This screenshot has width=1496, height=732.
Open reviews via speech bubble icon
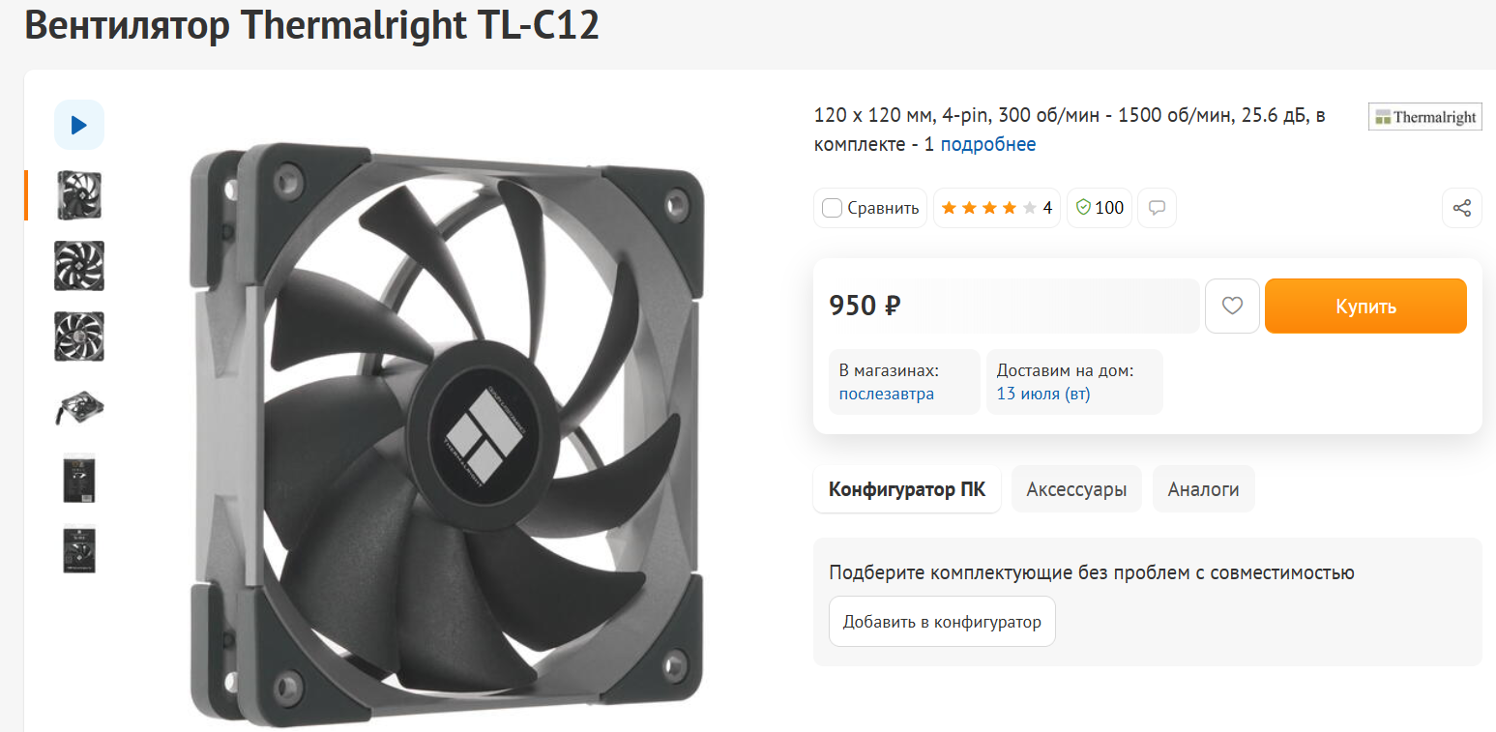coord(1157,208)
